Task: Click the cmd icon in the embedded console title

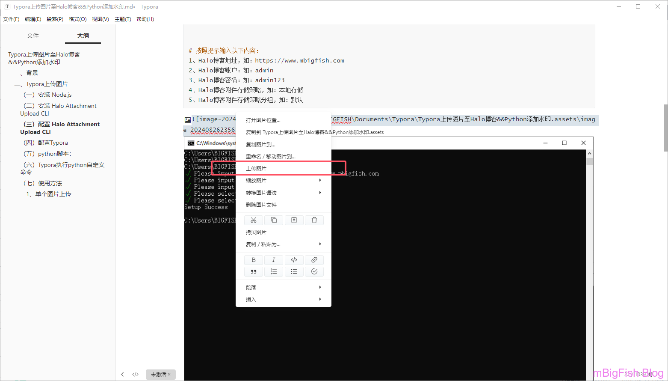Action: 191,143
